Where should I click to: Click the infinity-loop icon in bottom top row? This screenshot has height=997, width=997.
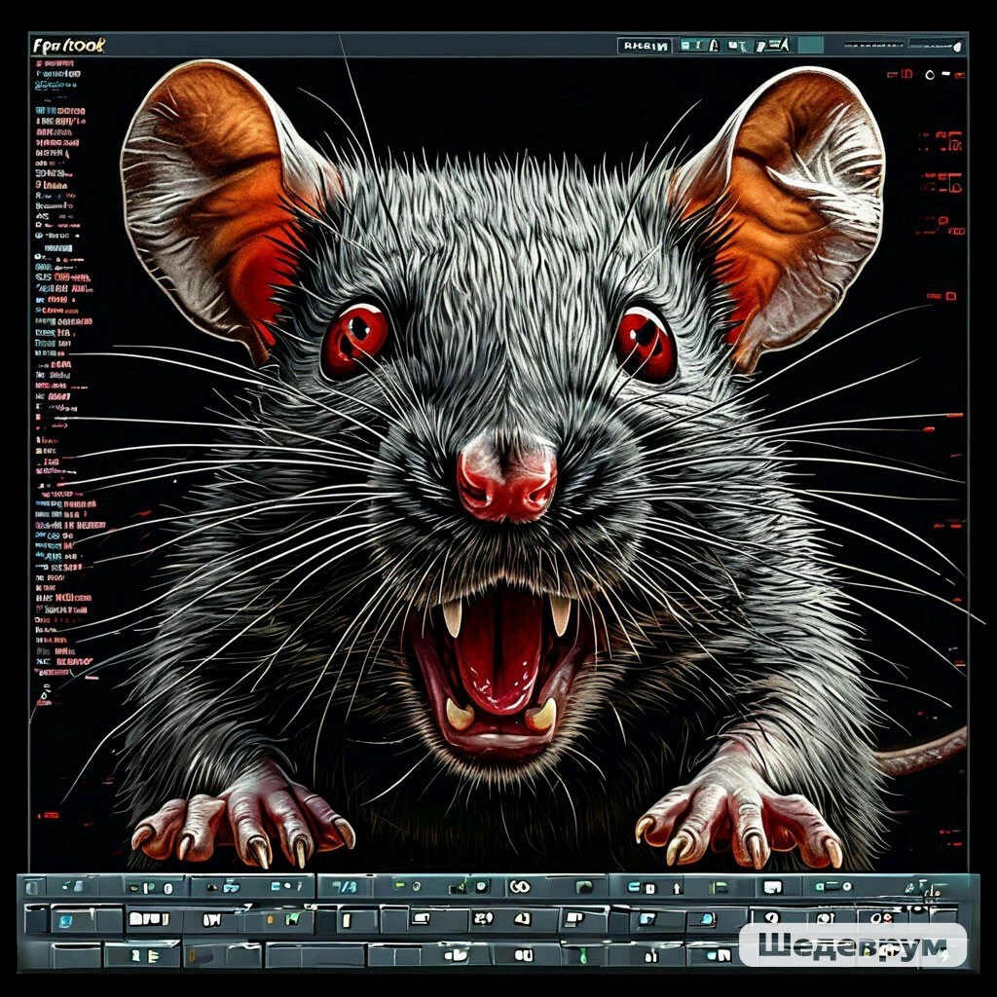(517, 886)
